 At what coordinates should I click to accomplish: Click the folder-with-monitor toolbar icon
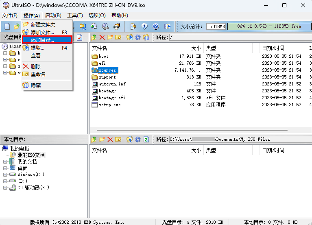pos(83,26)
